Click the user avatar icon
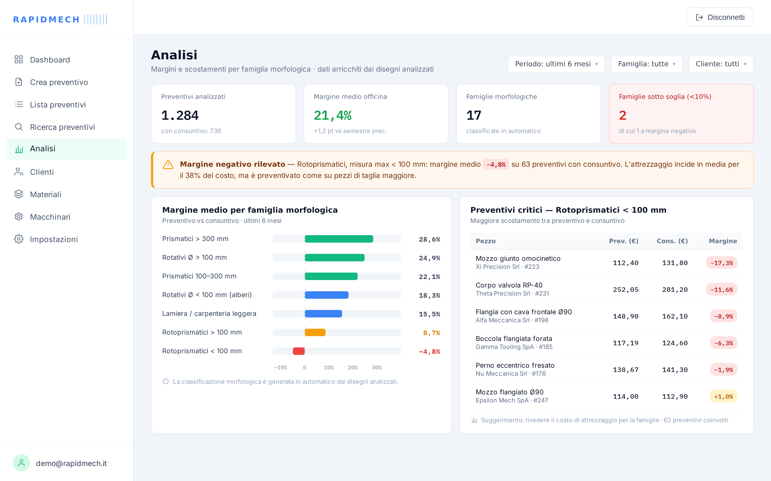 point(21,463)
